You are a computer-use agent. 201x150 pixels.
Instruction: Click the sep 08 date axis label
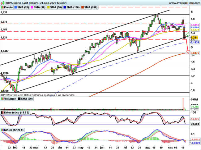173,148
